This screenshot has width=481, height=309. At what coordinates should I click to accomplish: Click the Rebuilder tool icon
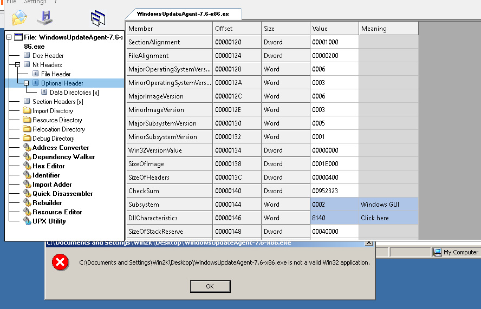27,202
